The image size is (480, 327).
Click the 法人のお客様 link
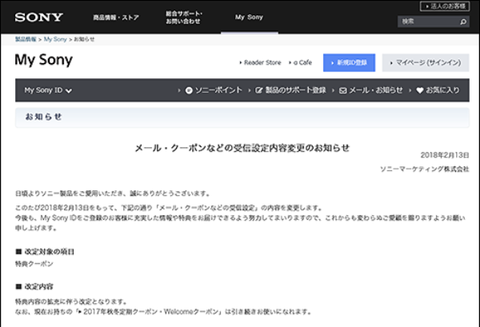[446, 6]
